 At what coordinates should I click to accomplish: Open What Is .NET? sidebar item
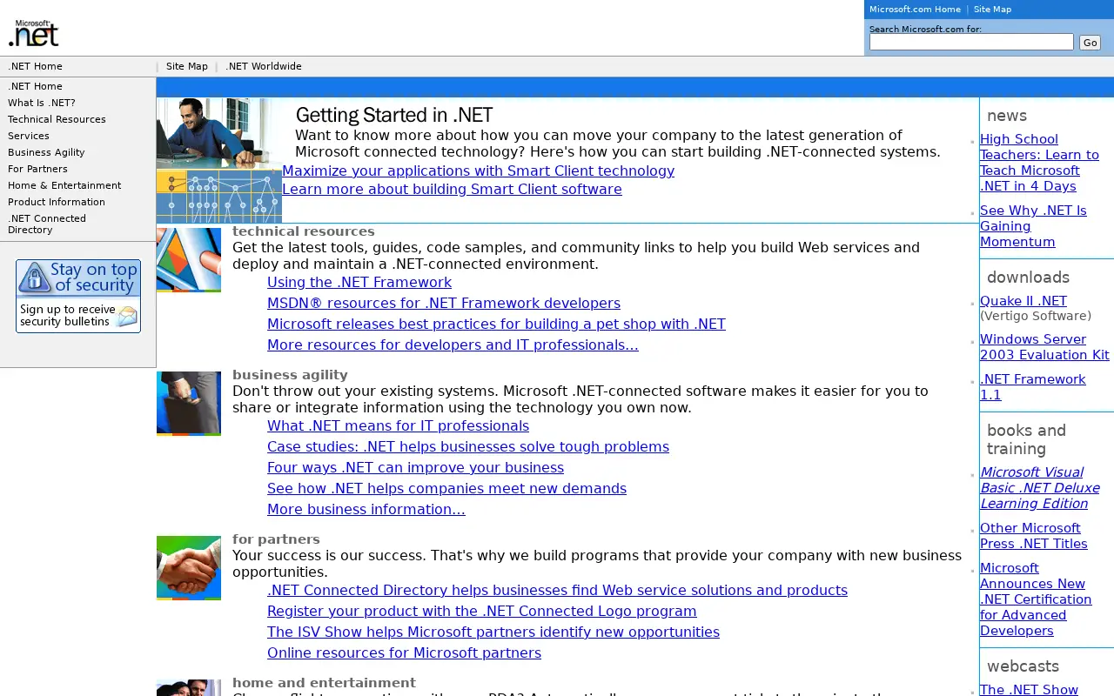coord(42,103)
